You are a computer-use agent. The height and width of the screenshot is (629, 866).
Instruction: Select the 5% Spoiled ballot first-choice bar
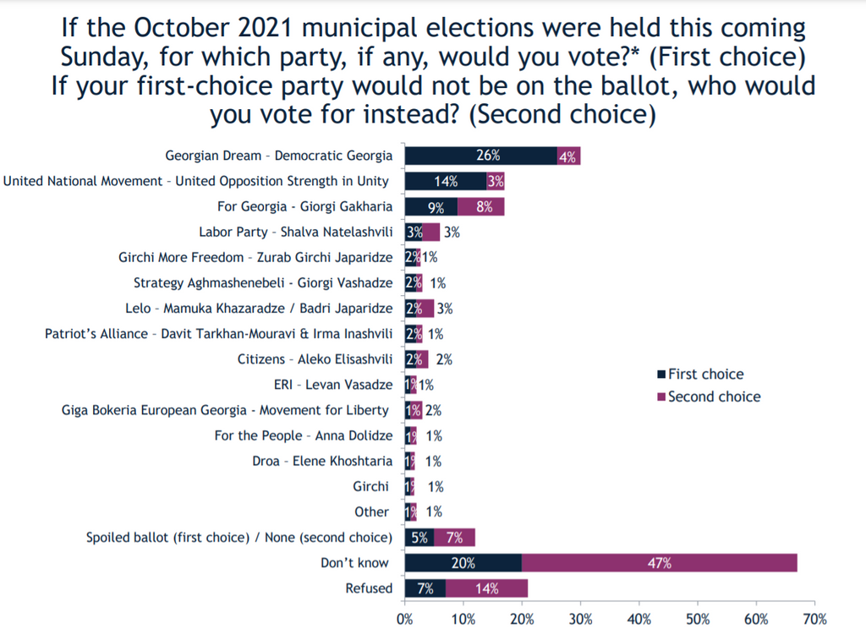pyautogui.click(x=419, y=538)
